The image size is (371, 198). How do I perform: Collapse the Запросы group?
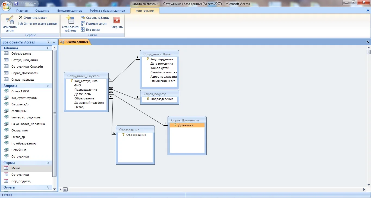pos(48,86)
